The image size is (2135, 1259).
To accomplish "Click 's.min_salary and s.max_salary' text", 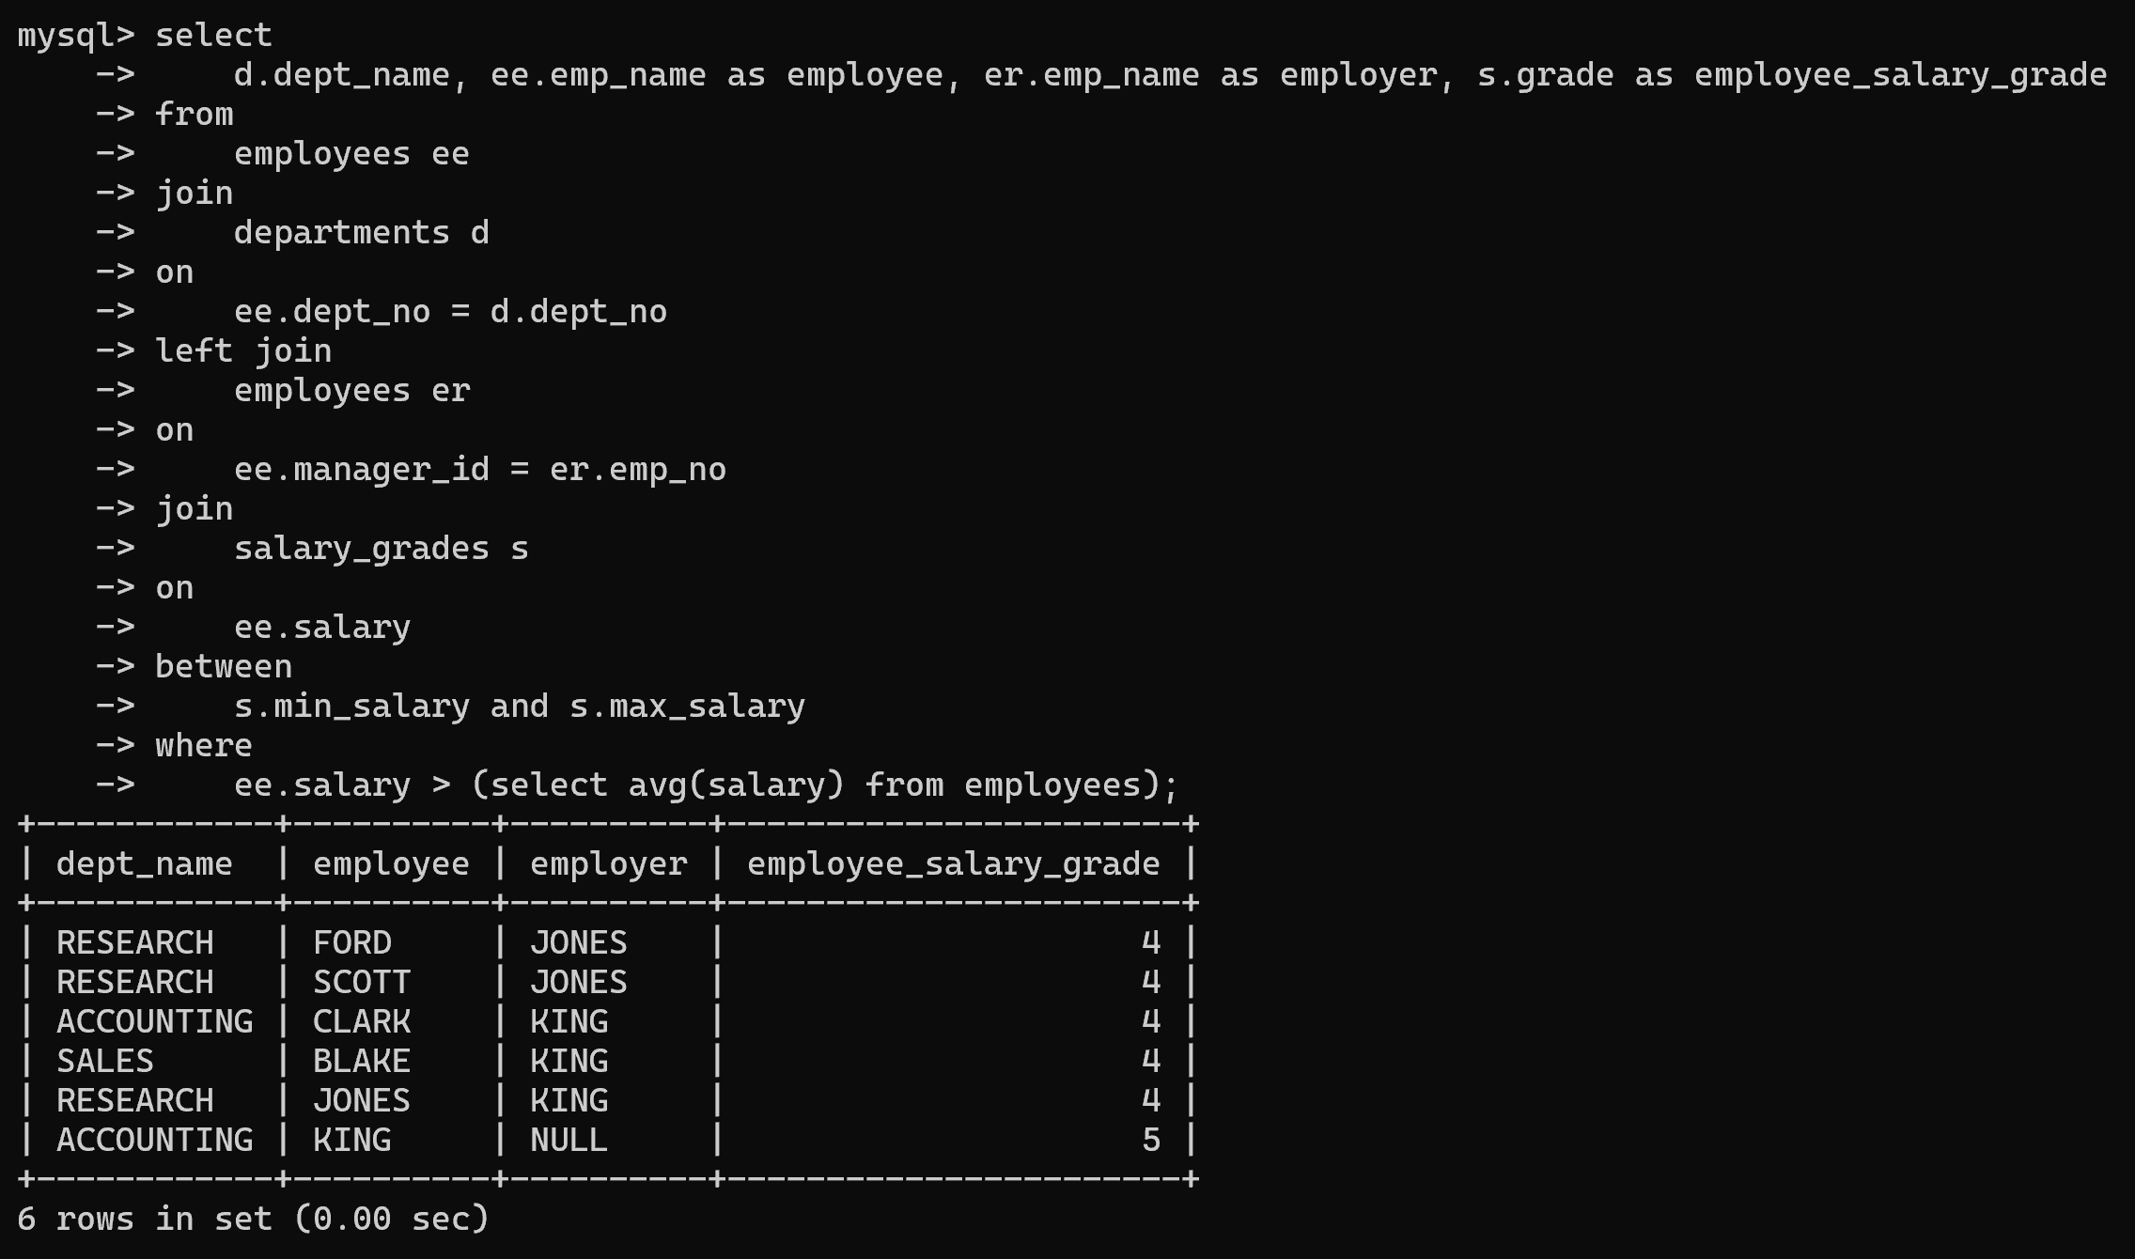I will coord(519,707).
